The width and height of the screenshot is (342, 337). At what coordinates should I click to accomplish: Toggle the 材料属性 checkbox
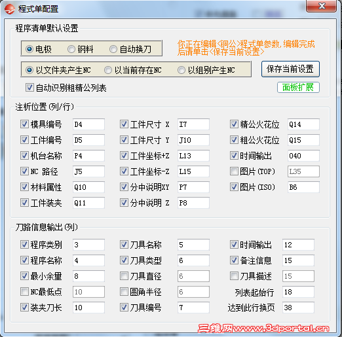[24, 187]
